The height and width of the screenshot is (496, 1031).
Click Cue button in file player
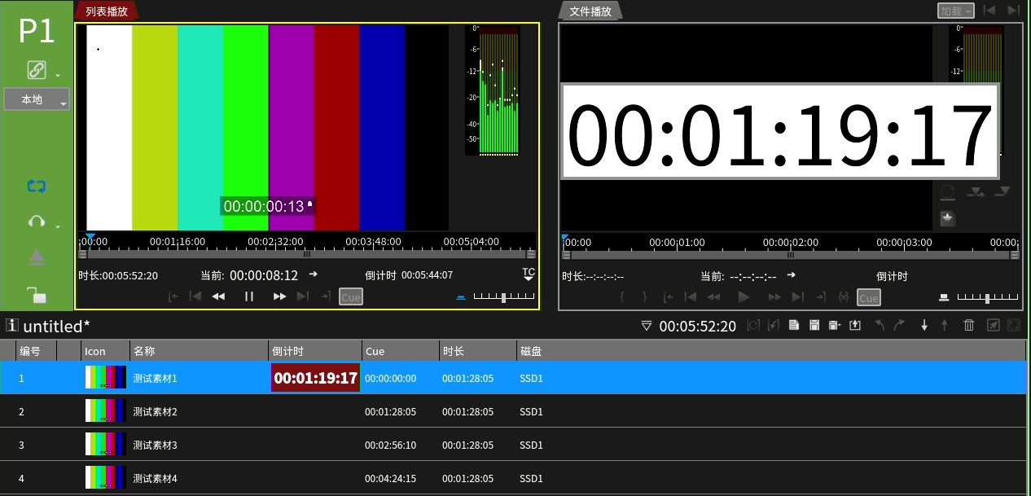point(869,298)
